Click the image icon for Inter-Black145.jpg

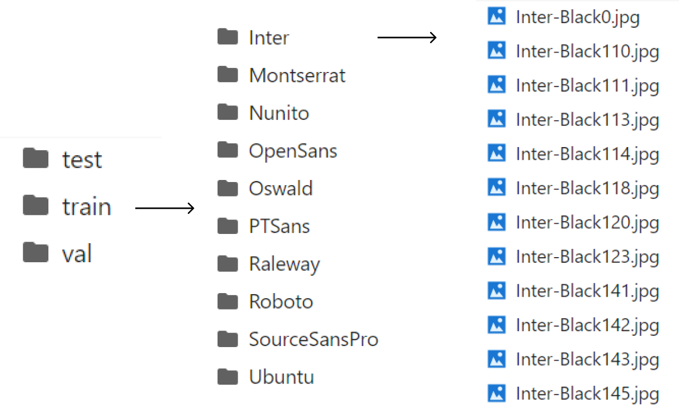pyautogui.click(x=496, y=393)
